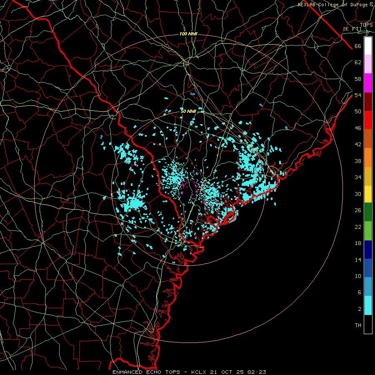The width and height of the screenshot is (375, 375).
Task: Click the bright red 46-50 legend swatch
Action: pyautogui.click(x=368, y=120)
